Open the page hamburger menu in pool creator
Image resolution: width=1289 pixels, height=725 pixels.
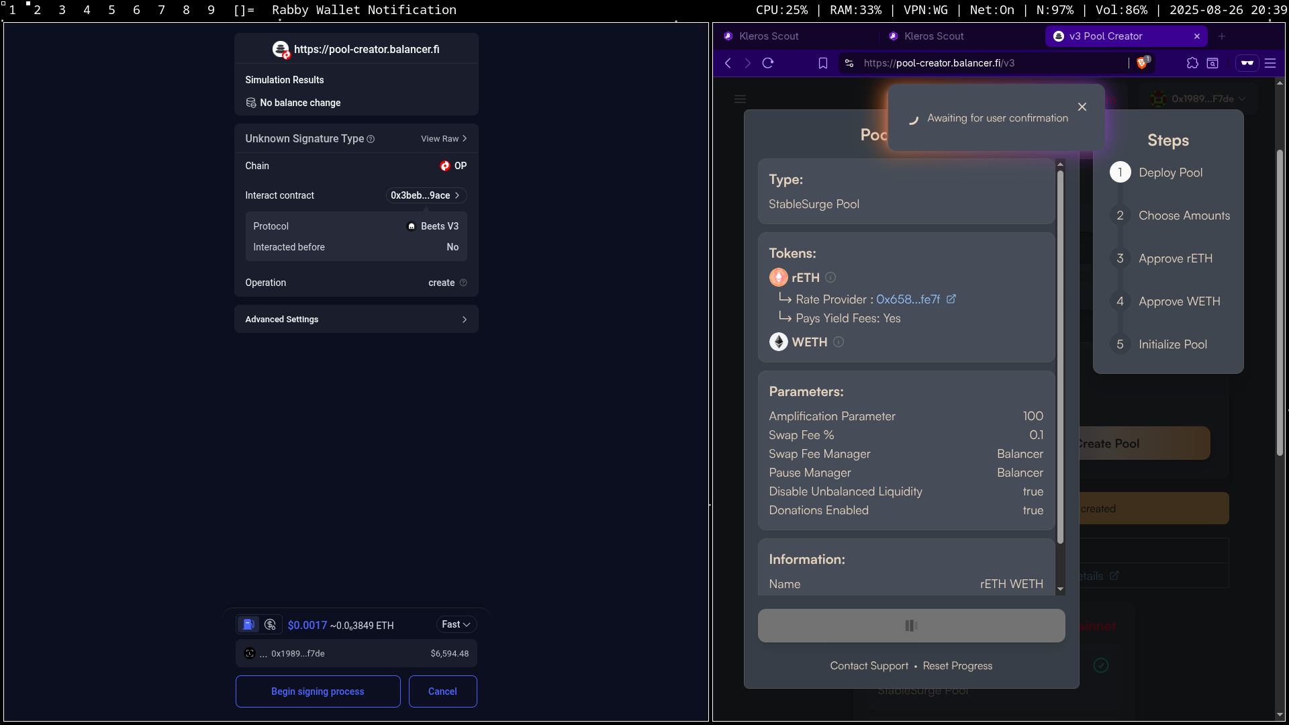pyautogui.click(x=741, y=99)
